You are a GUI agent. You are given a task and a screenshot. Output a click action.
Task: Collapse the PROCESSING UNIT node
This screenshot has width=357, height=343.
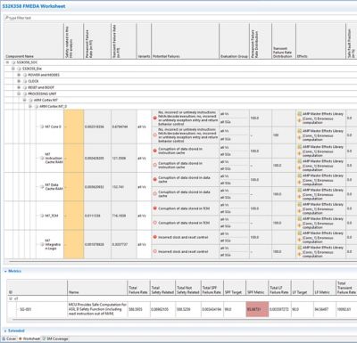tap(19, 94)
